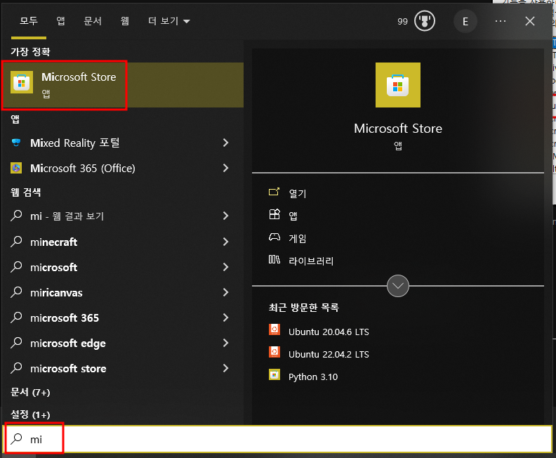Open the three-dot options menu

(501, 21)
